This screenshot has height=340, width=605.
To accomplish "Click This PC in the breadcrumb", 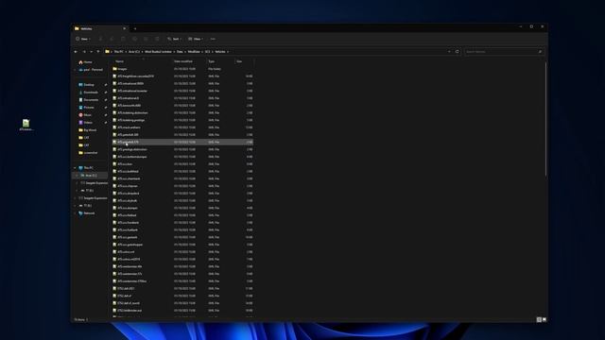I will click(119, 52).
